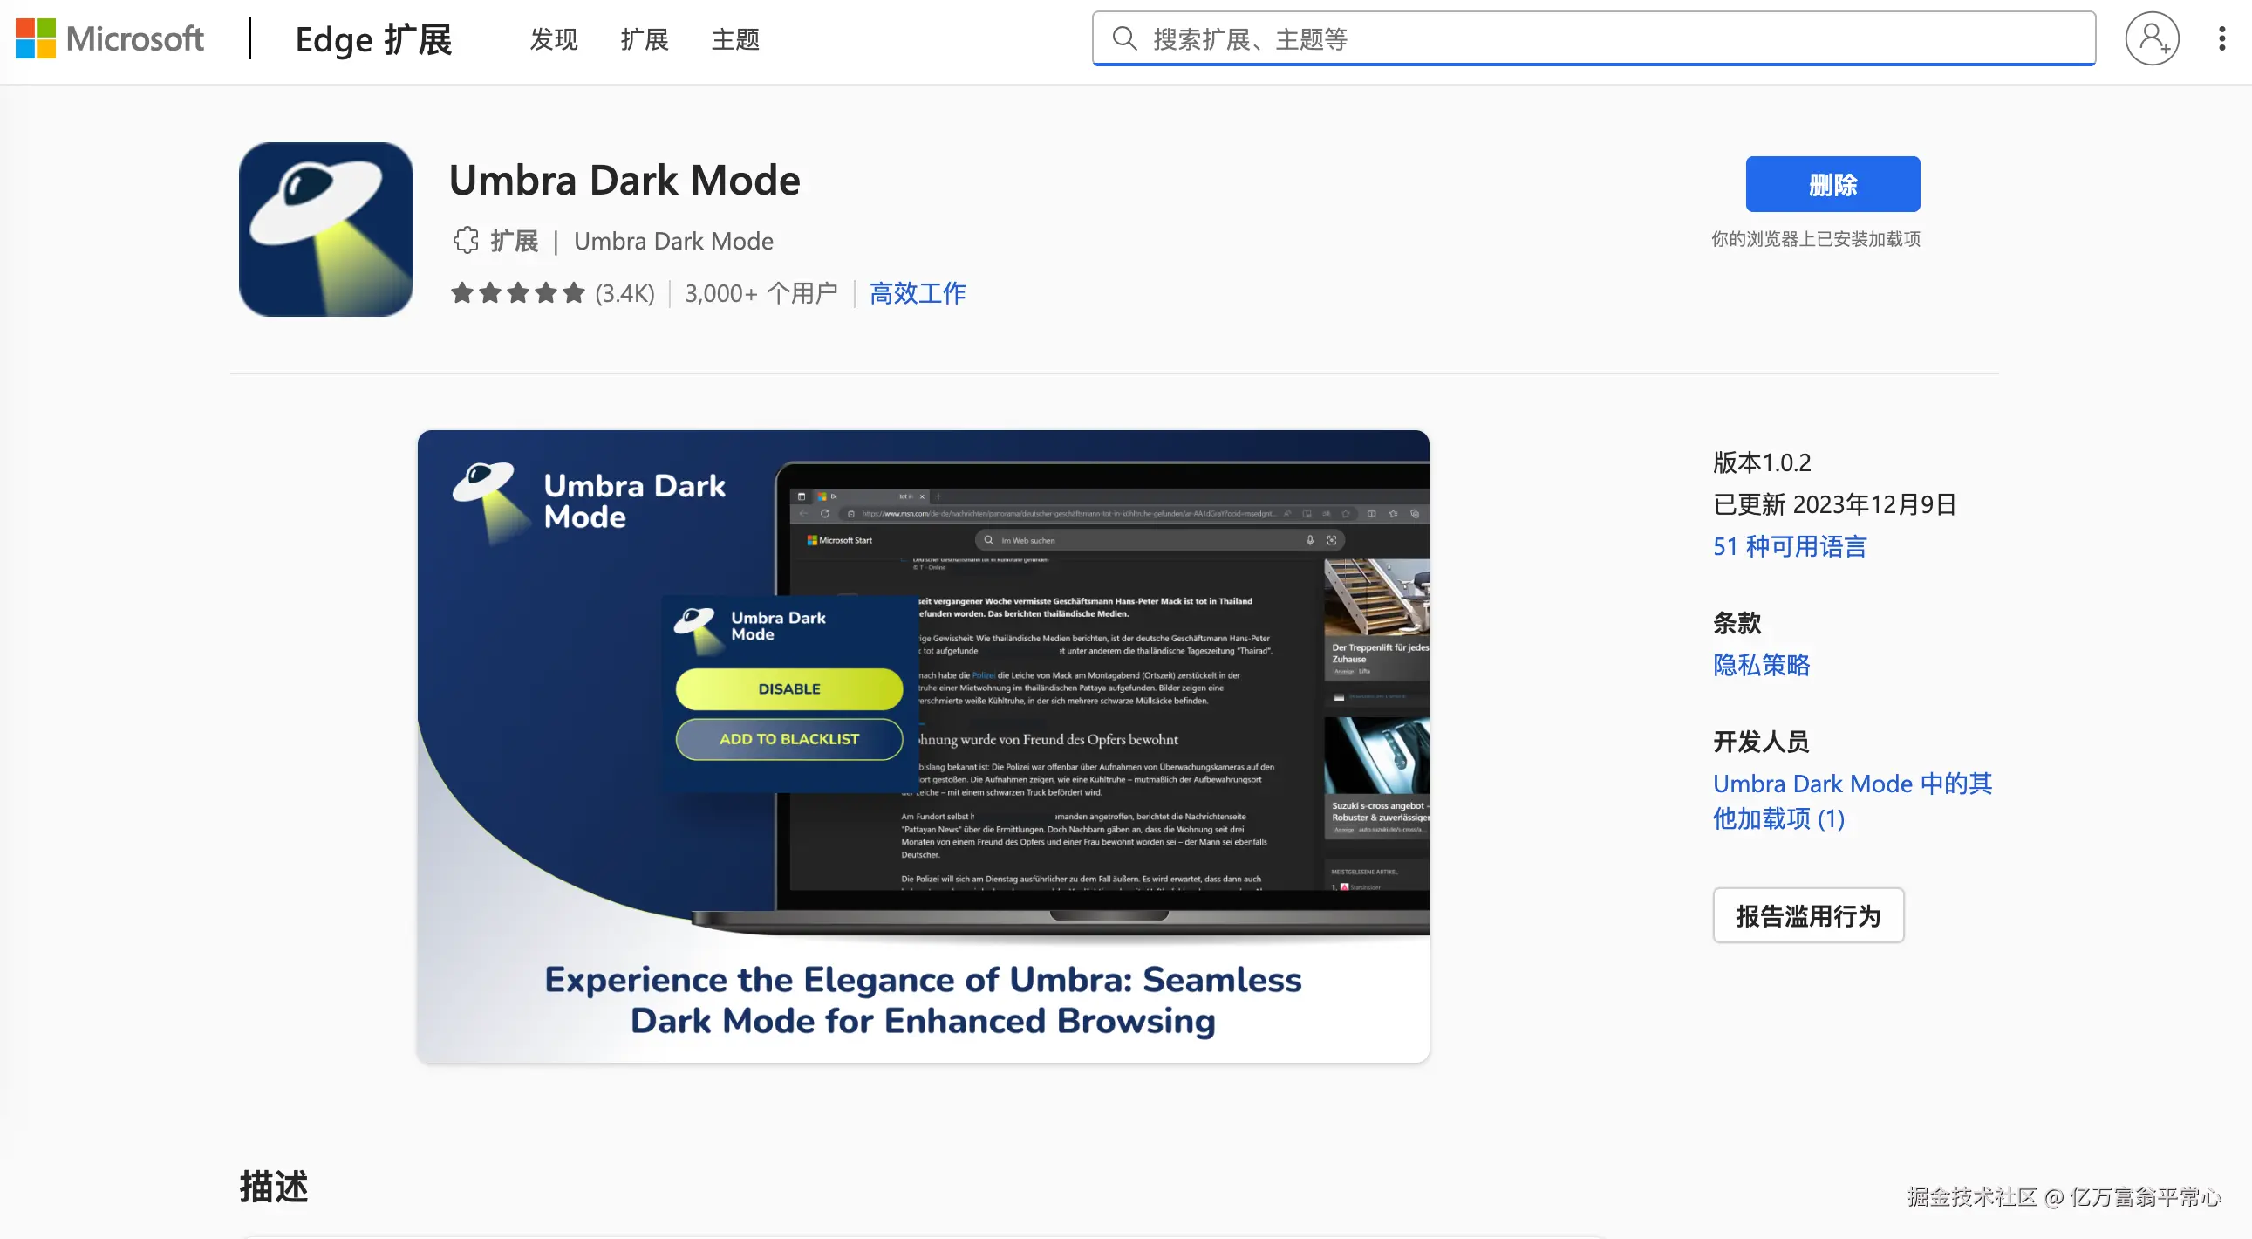View the 51 种可用语言 link
The image size is (2252, 1239).
[x=1789, y=545]
